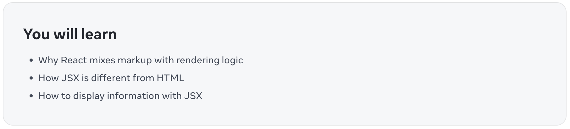
Task: Click the word "information" in third item
Action: [x=133, y=96]
